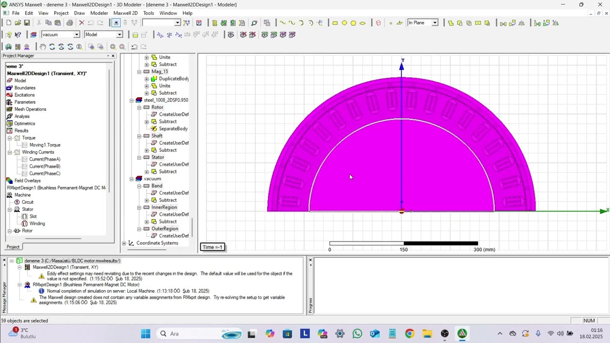Select the Draw line tool
This screenshot has width=610, height=343.
[283, 23]
